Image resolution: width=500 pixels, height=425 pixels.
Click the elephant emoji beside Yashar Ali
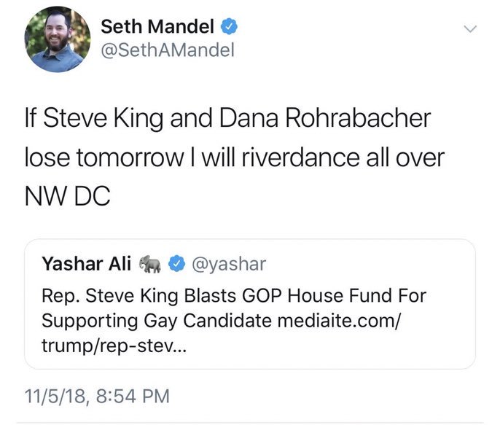(x=150, y=264)
